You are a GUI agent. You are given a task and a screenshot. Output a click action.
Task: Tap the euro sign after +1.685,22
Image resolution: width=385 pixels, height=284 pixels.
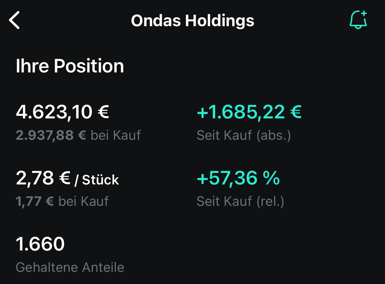click(296, 112)
